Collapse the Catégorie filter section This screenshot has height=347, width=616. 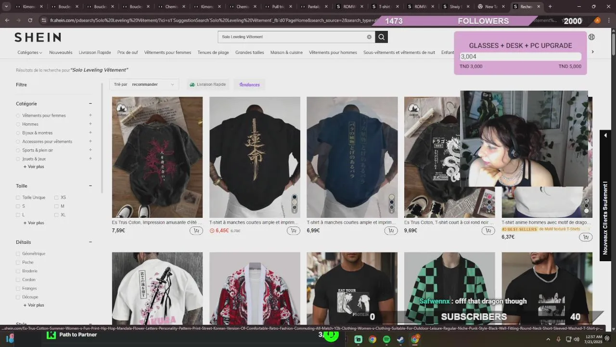point(90,104)
